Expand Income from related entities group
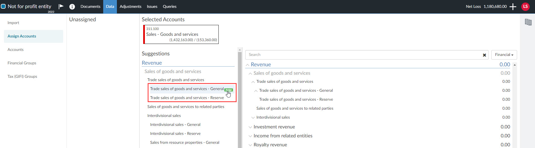 250,136
